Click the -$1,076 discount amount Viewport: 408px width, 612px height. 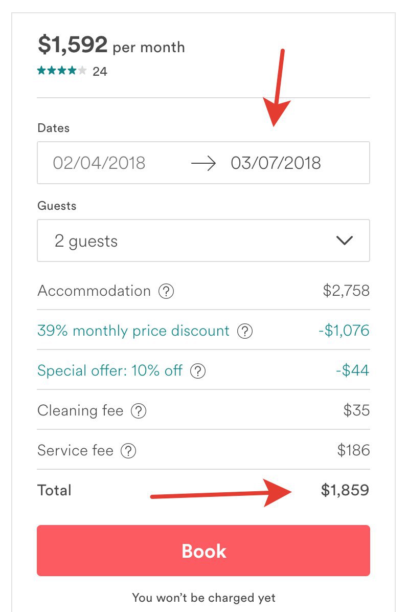click(x=344, y=331)
